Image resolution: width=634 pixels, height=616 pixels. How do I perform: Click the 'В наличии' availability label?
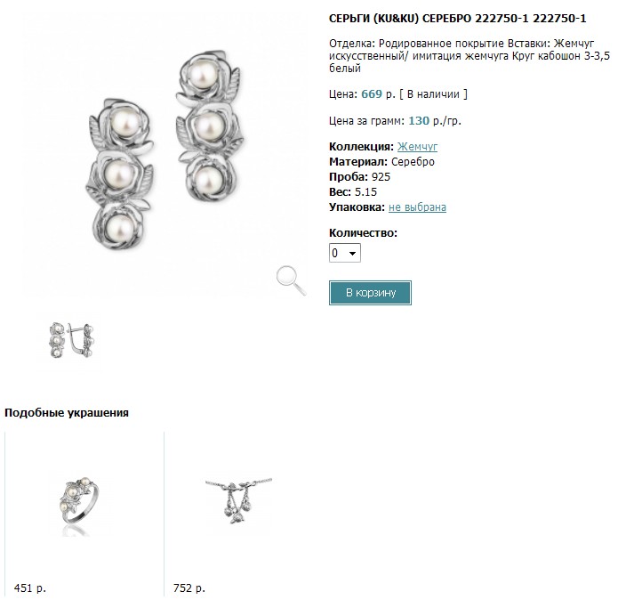point(433,94)
